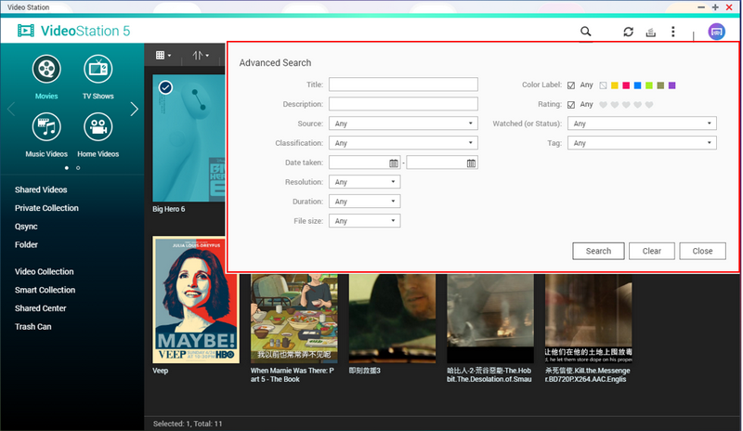Go to previous category page arrow
Viewport: 743px width, 431px height.
[x=11, y=109]
